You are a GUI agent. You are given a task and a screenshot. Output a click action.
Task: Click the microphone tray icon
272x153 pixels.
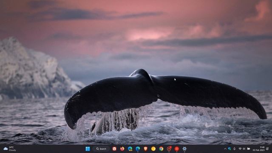(235, 149)
